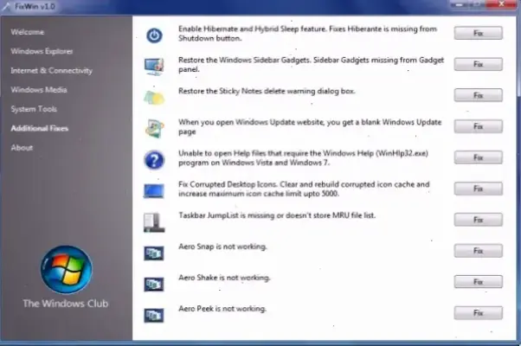Click FixWin title bar app icon
This screenshot has height=346, width=521.
pyautogui.click(x=6, y=7)
